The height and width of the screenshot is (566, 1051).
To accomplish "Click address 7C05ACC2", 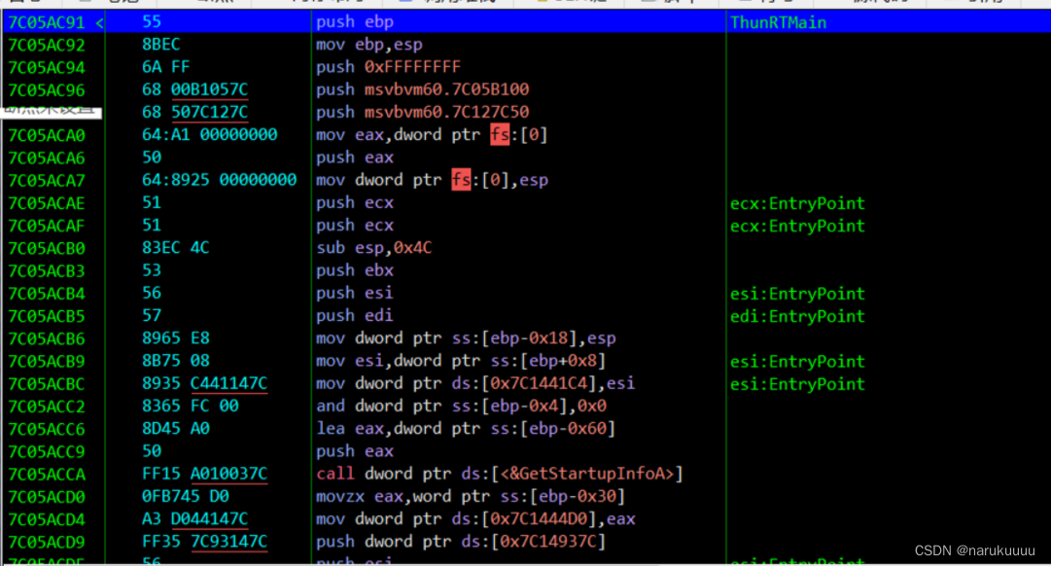I will coord(47,407).
